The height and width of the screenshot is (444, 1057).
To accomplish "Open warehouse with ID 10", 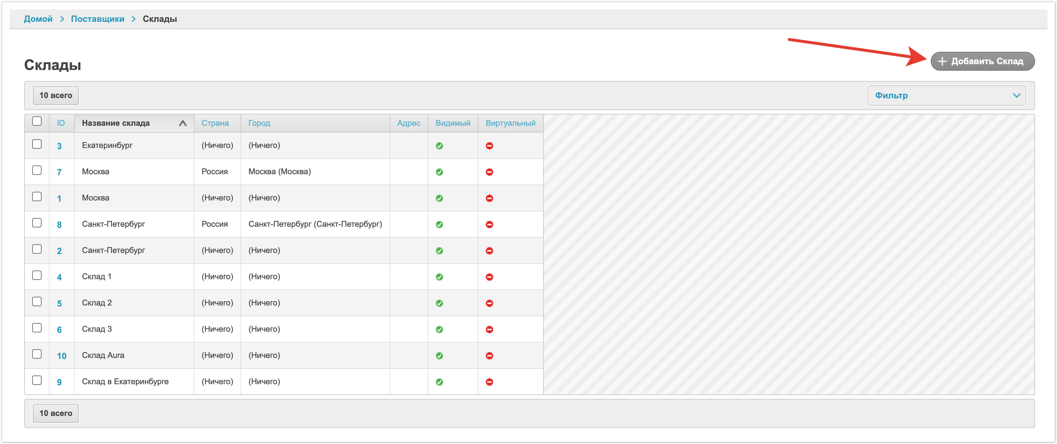I will (x=62, y=356).
